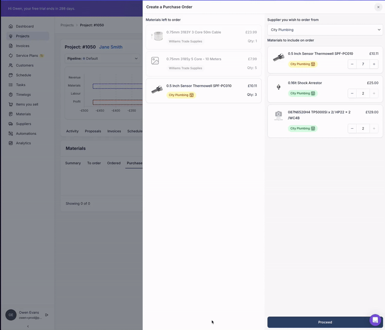Decrease the 0.16lt Shock Arrestor quantity
The height and width of the screenshot is (330, 385).
click(x=352, y=93)
